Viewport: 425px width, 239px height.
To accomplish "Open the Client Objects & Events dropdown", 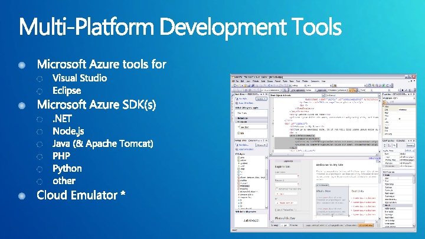I will coord(297,96).
